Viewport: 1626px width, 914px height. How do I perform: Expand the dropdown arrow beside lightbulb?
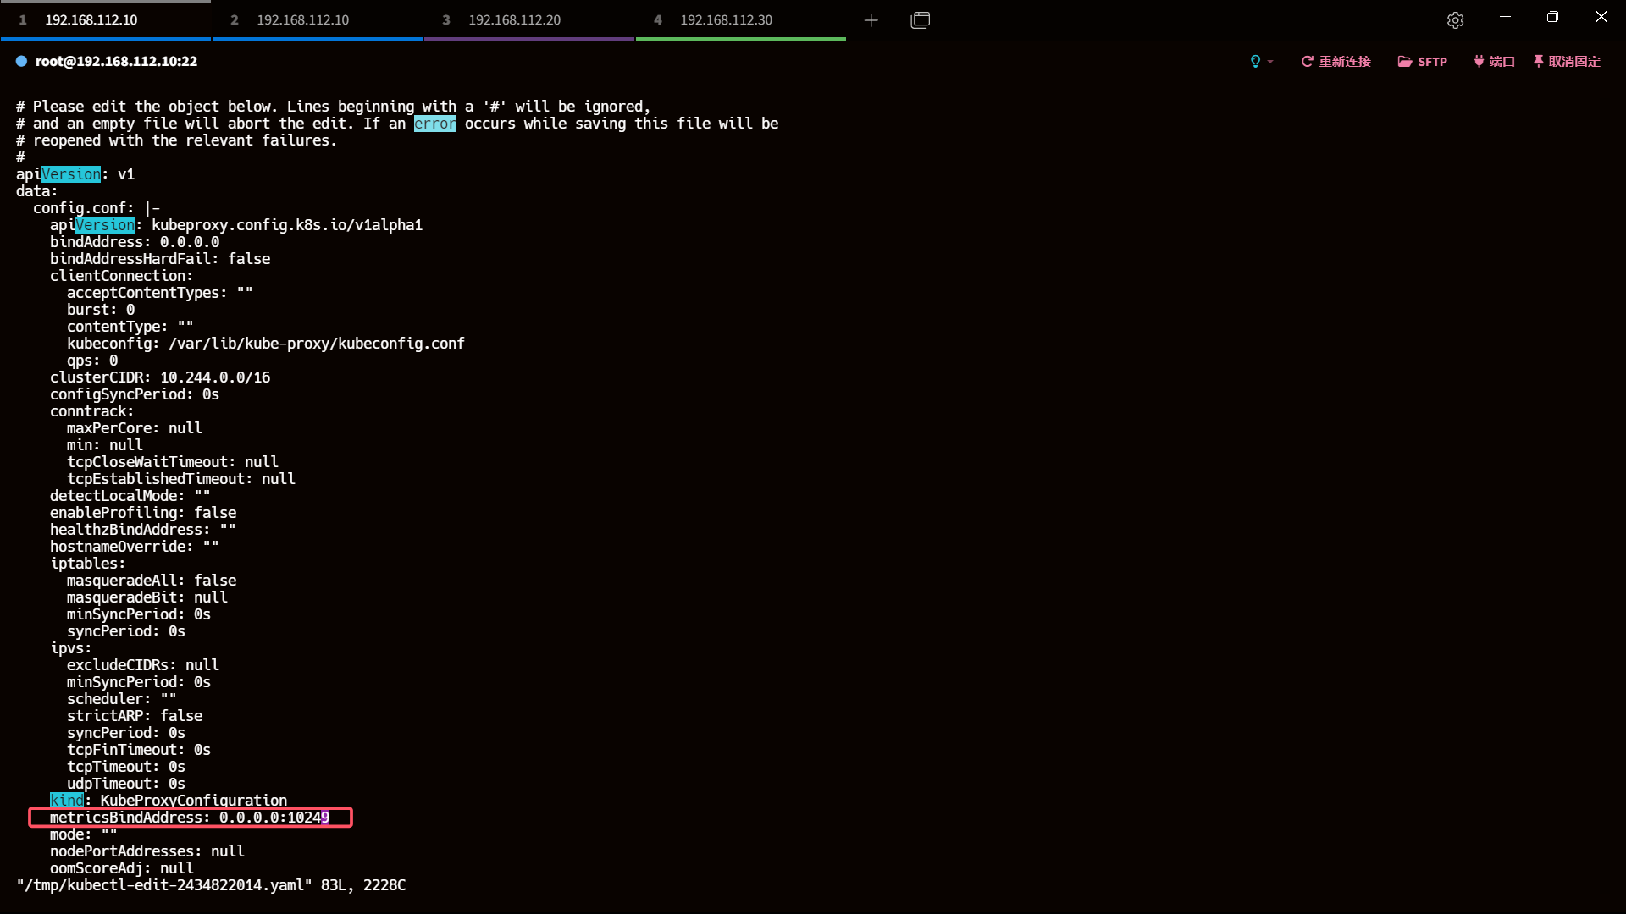[1270, 62]
